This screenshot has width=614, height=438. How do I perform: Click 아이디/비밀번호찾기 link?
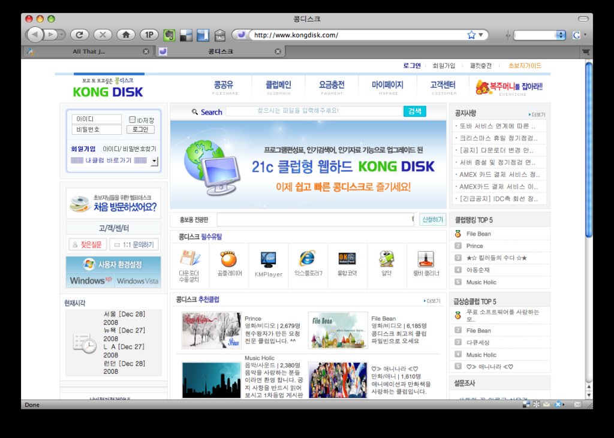click(130, 149)
